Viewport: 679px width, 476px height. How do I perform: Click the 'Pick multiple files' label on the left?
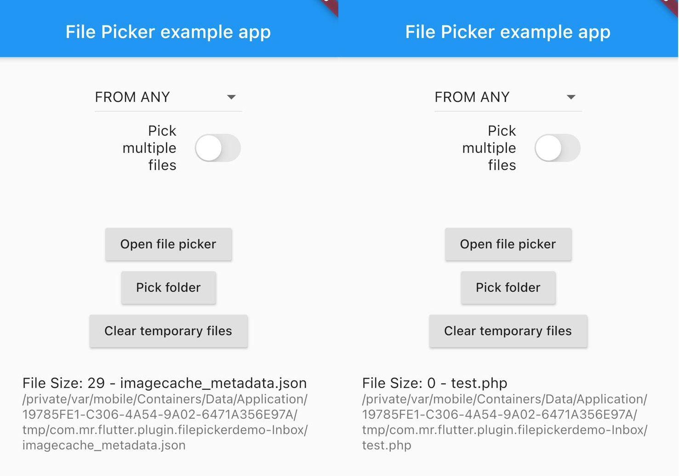pyautogui.click(x=149, y=148)
